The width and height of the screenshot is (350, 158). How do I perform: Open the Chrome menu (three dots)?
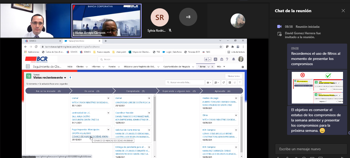pos(243,47)
